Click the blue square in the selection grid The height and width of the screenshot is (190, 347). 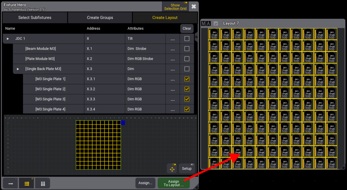(x=123, y=123)
